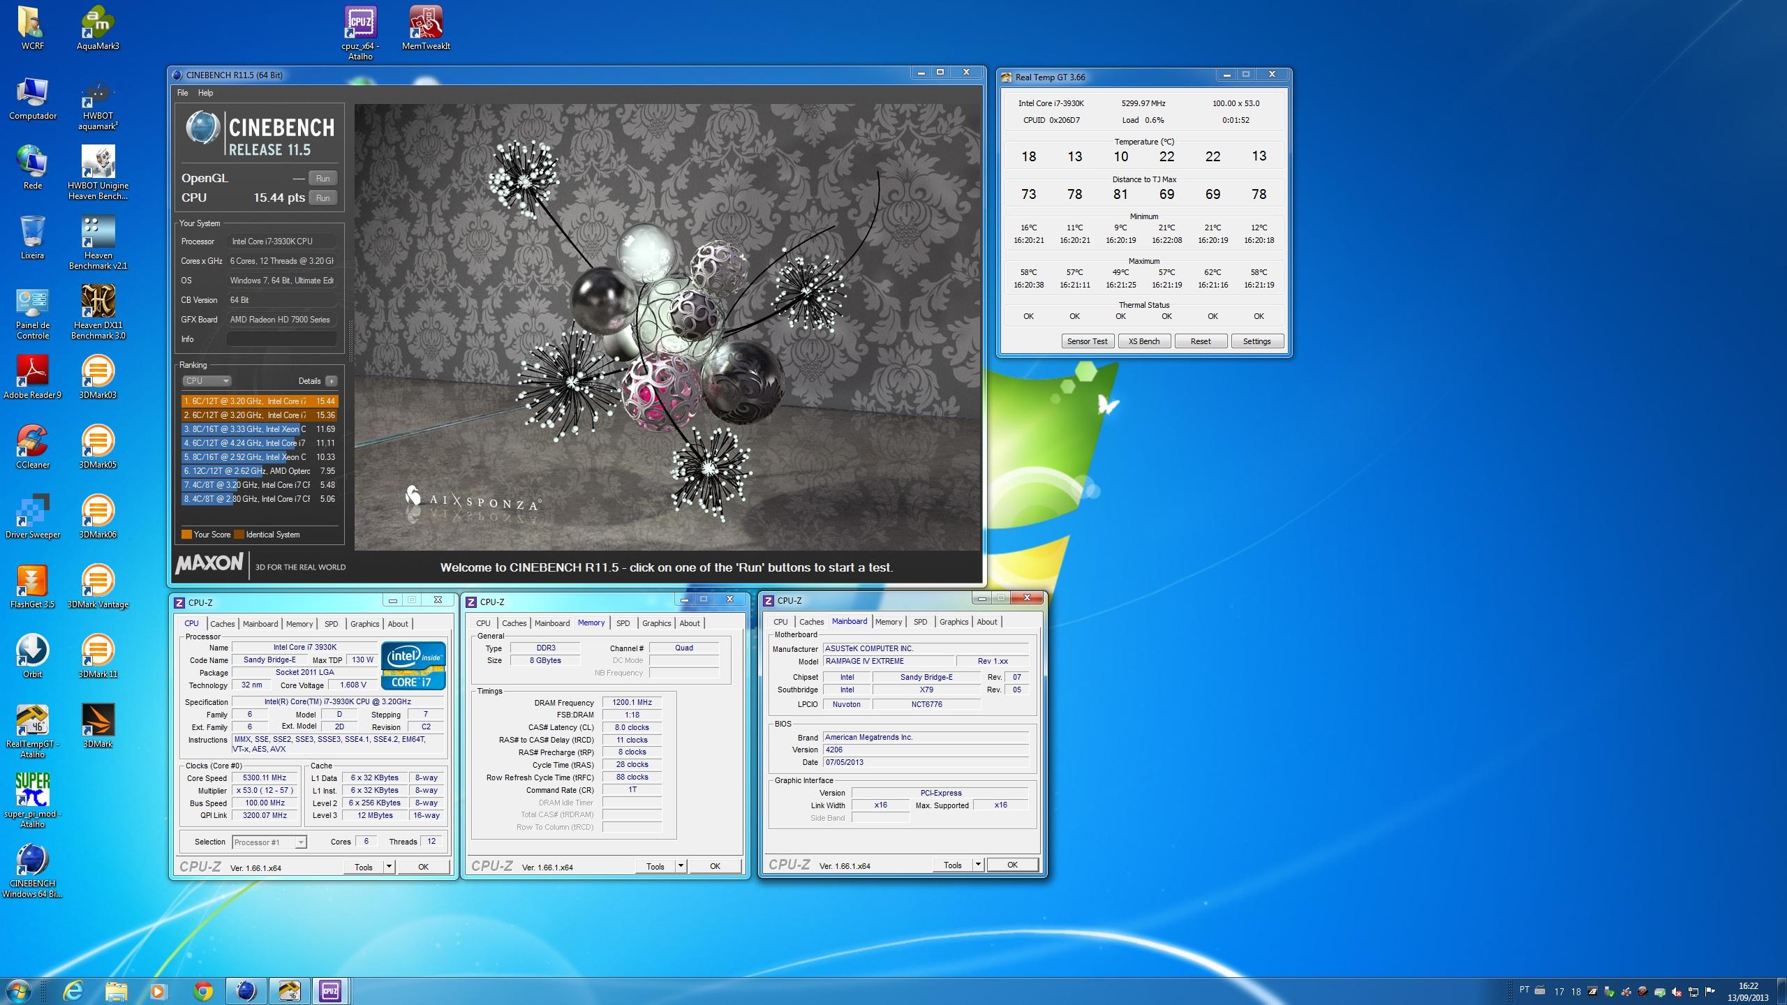The width and height of the screenshot is (1787, 1005).
Task: Open Google Chrome from taskbar
Action: (x=203, y=991)
